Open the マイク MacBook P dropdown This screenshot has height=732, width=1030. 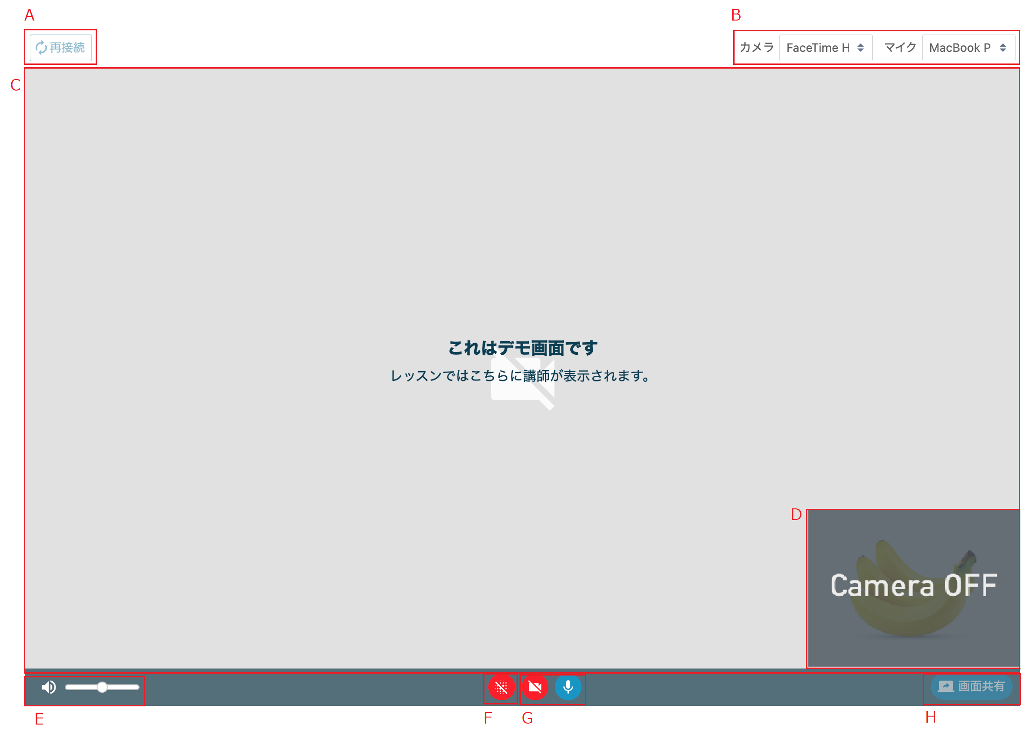[967, 48]
